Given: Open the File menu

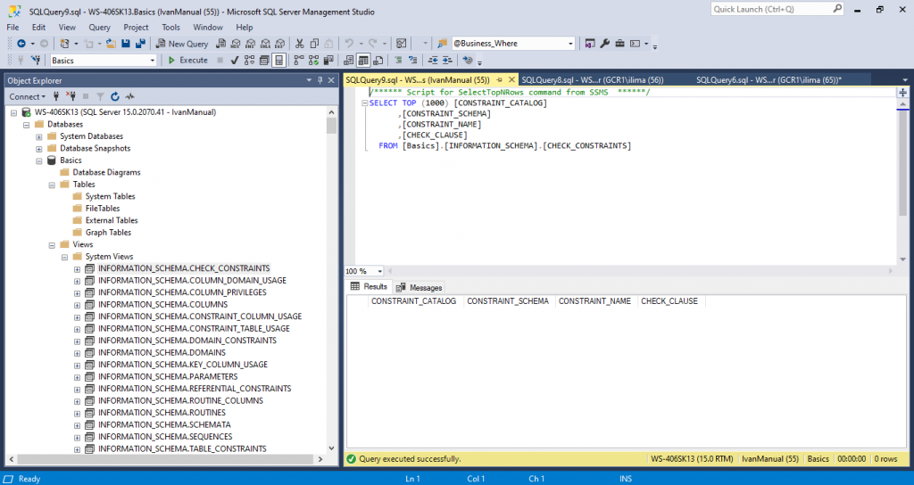Looking at the screenshot, I should coord(12,28).
